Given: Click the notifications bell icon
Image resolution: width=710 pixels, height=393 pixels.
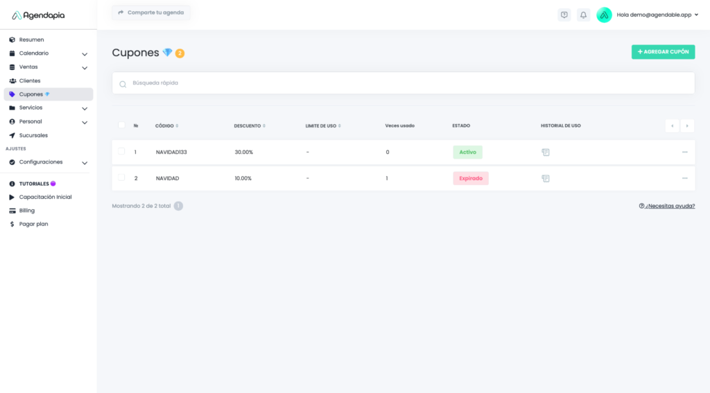Looking at the screenshot, I should click(x=583, y=15).
